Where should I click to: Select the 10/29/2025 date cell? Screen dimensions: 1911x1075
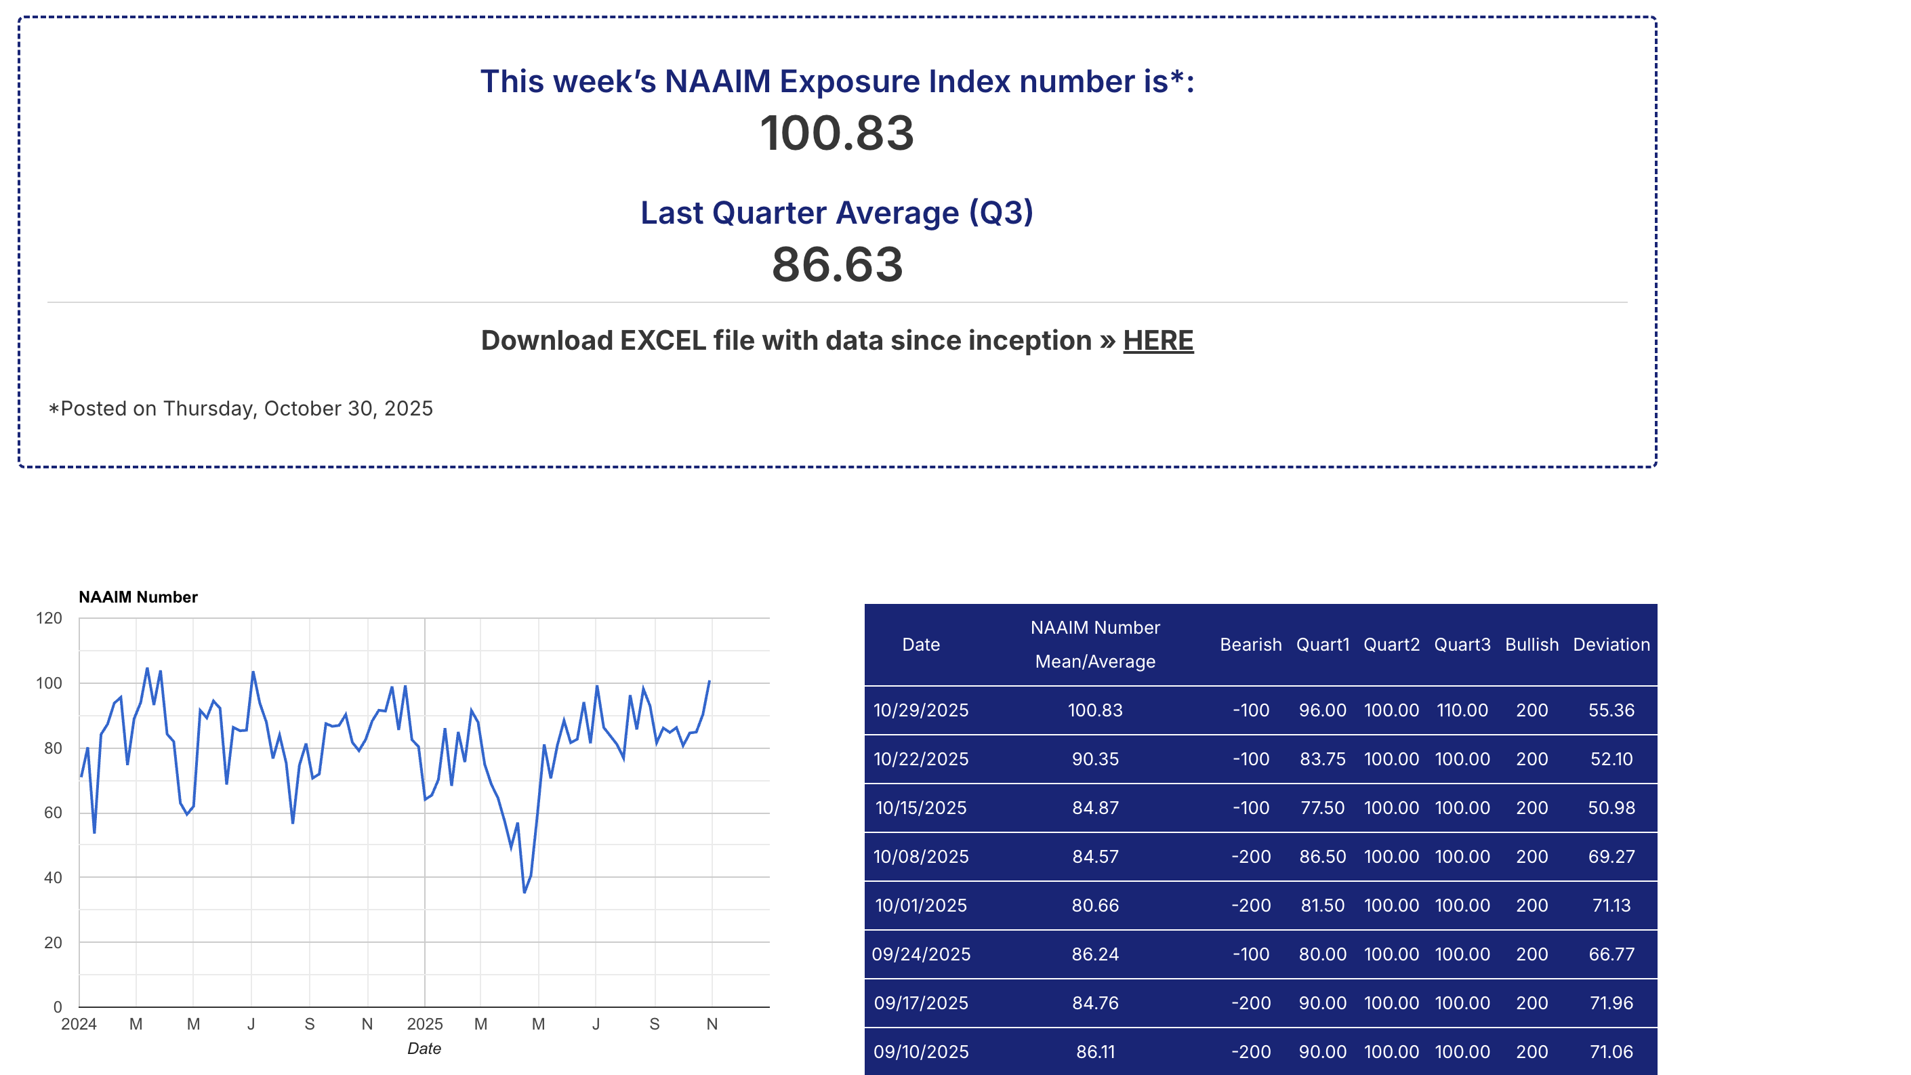921,710
